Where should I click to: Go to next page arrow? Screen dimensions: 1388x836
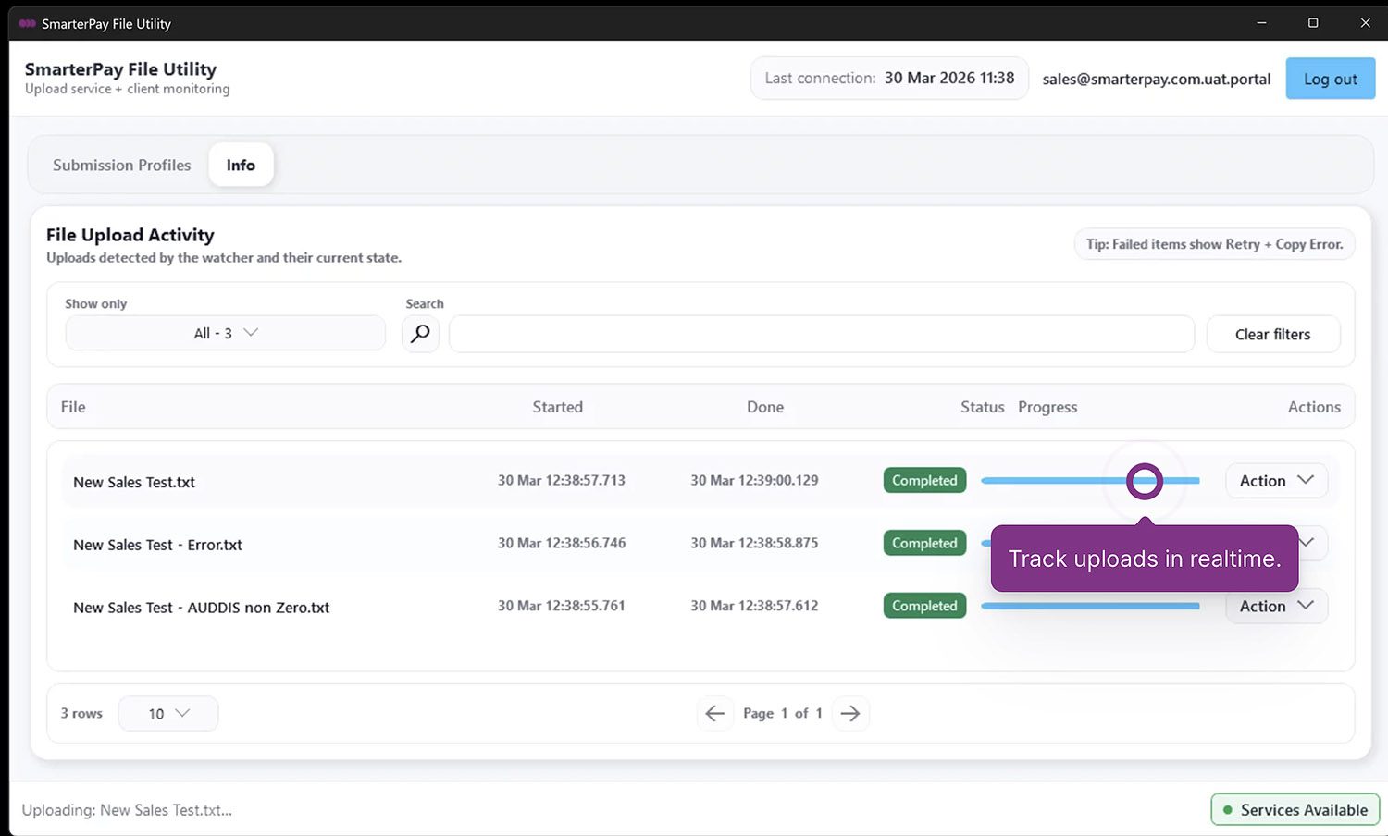pos(850,713)
